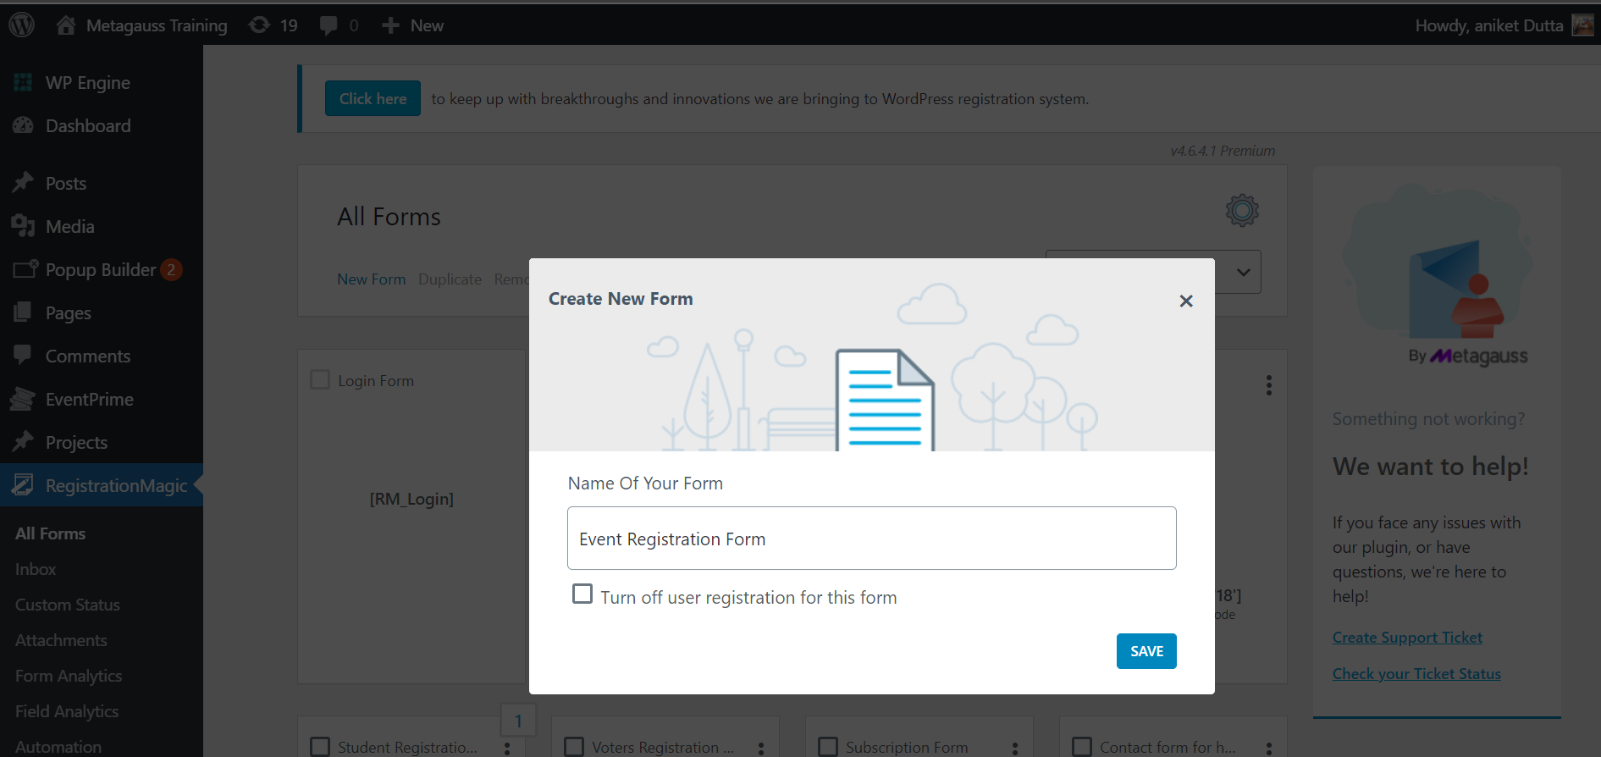This screenshot has height=757, width=1601.
Task: Go to Media library in sidebar
Action: [x=69, y=227]
